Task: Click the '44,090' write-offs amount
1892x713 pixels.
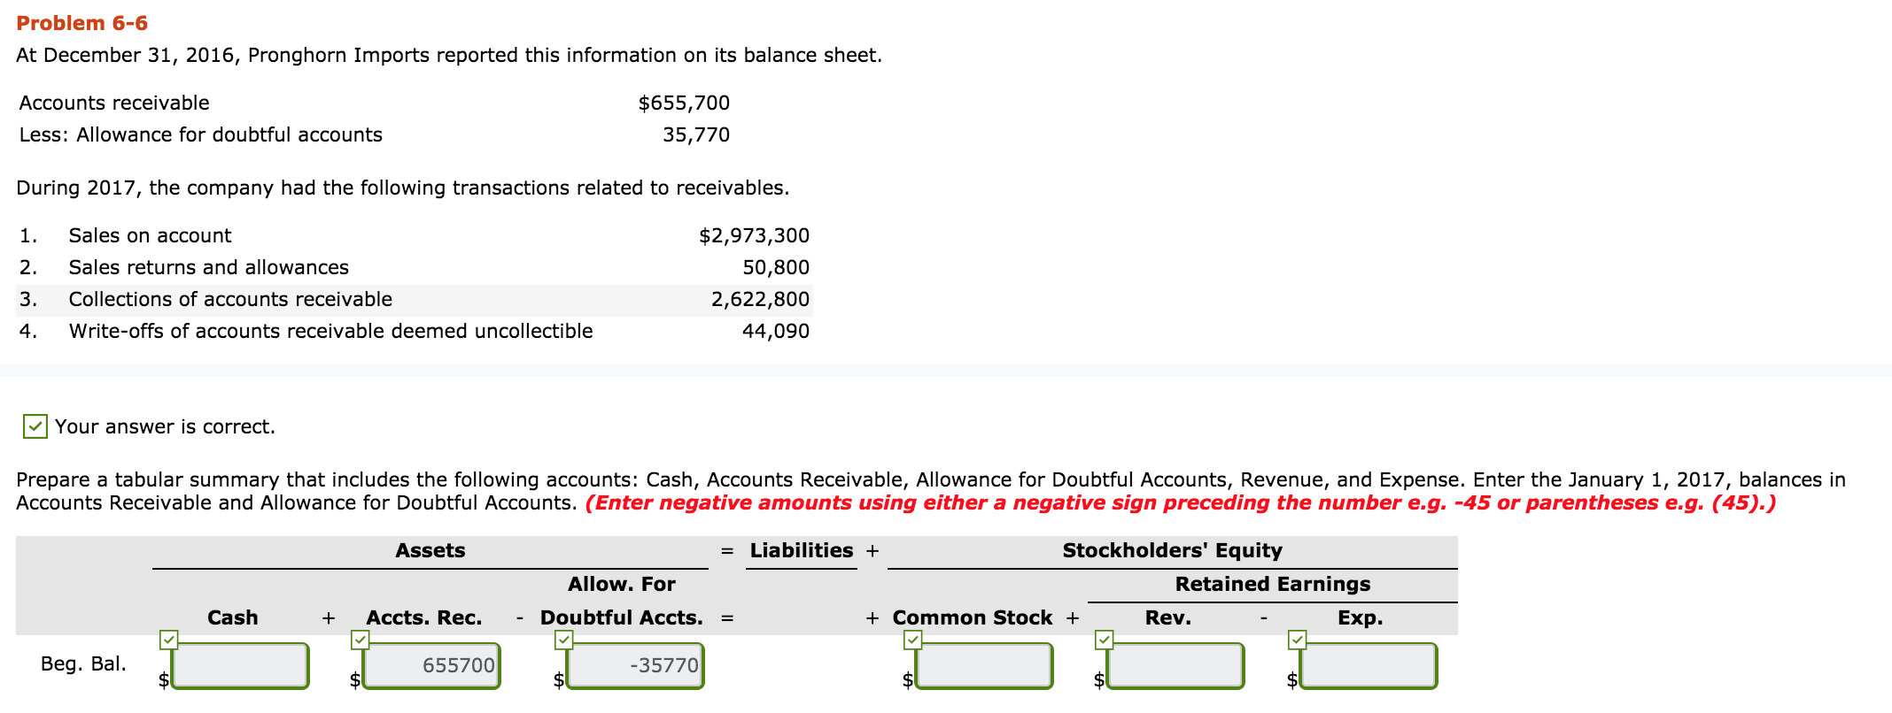Action: [x=776, y=331]
